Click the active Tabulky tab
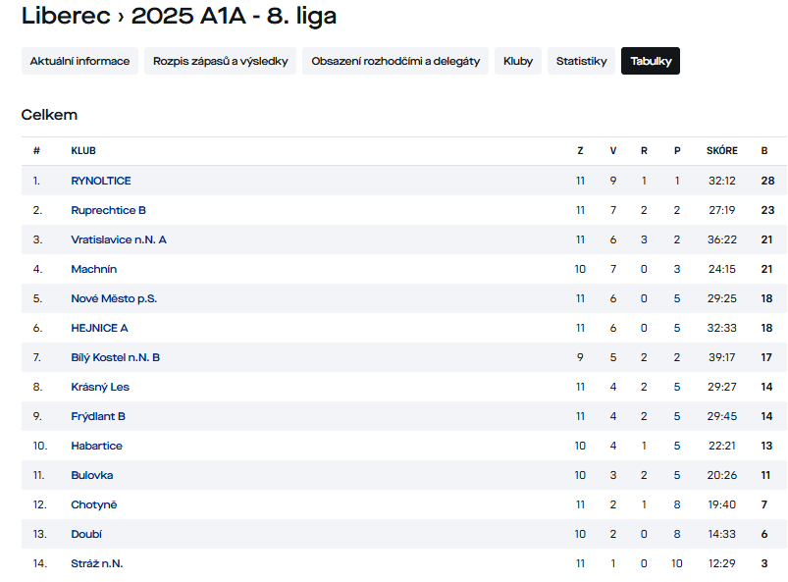788x582 pixels. pyautogui.click(x=651, y=61)
